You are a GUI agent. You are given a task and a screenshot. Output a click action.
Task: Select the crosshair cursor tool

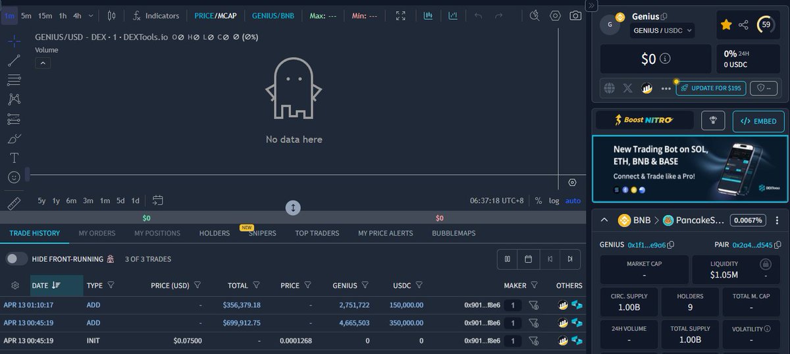point(14,41)
